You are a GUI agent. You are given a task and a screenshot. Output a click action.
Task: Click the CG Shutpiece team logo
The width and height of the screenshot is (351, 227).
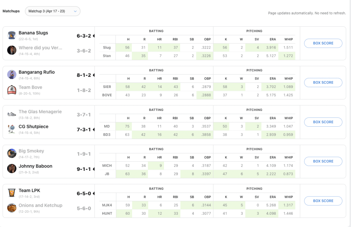tap(12, 129)
